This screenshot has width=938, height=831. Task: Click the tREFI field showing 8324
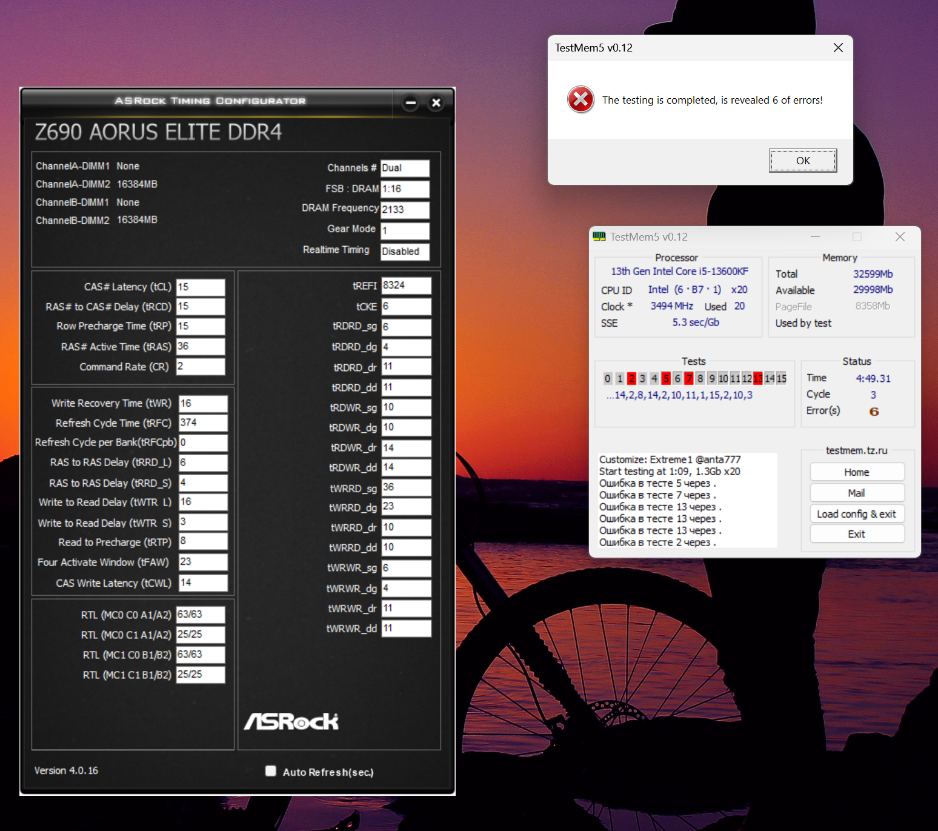(407, 285)
